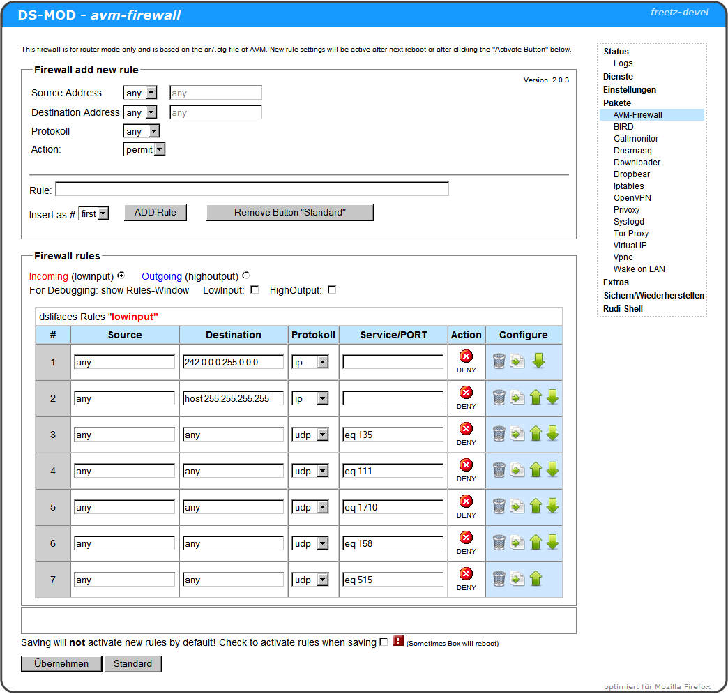
Task: Open OpenVPN in the sidebar menu
Action: 632,198
